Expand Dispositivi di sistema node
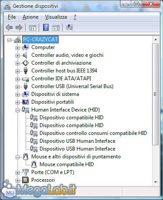 (17, 95)
